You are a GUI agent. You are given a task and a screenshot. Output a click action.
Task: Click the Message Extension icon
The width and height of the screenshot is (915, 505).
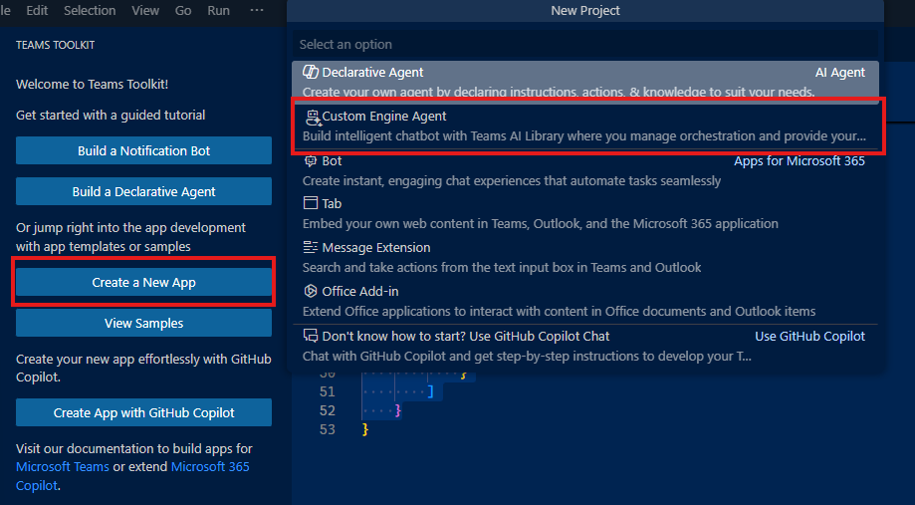(x=311, y=247)
